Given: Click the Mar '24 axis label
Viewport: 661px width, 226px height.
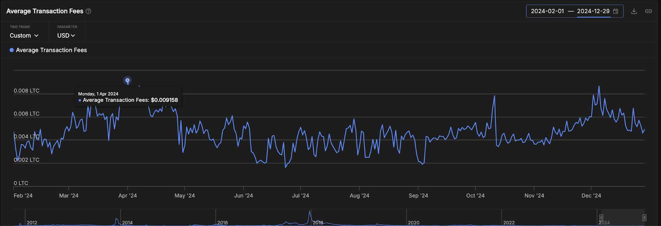Looking at the screenshot, I should pos(69,195).
